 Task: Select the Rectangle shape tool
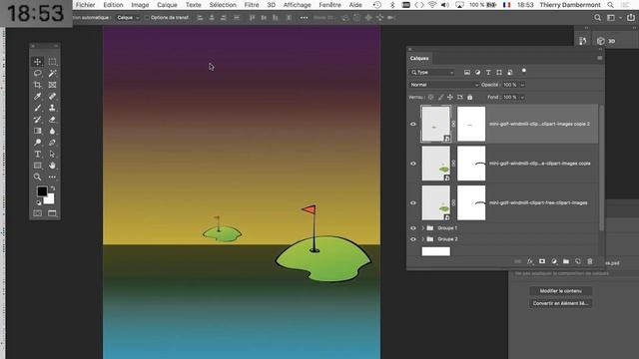pyautogui.click(x=38, y=166)
